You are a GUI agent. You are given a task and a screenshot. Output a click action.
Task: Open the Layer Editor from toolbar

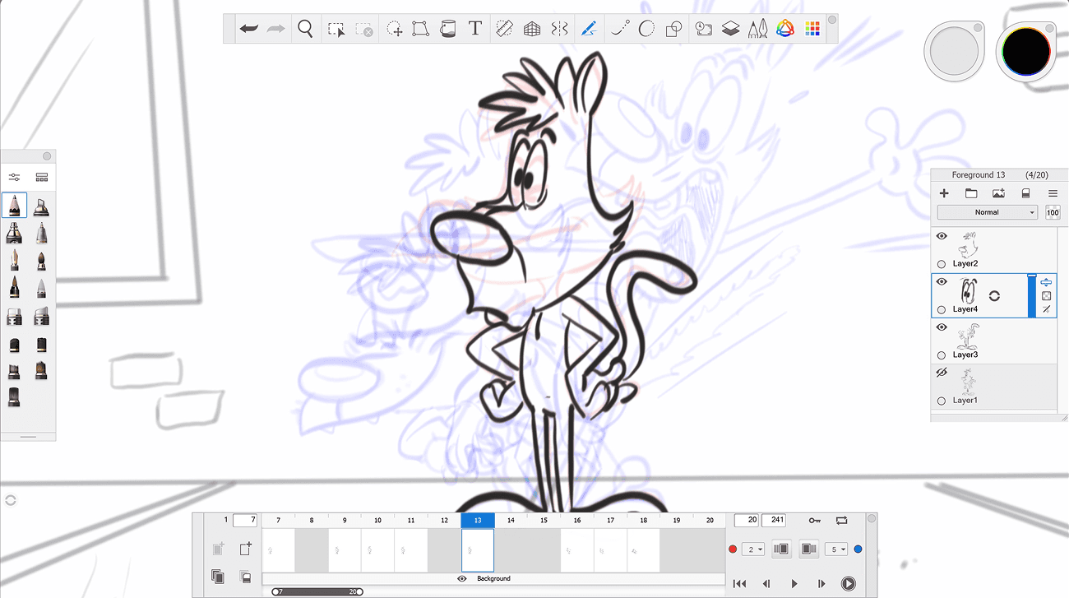(x=730, y=29)
